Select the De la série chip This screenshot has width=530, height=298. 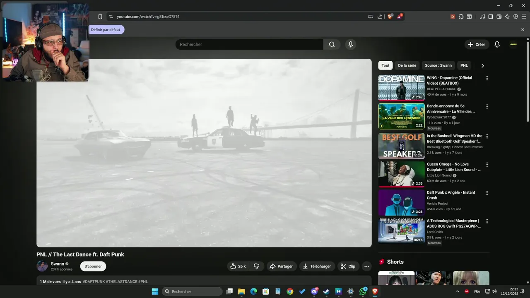[407, 65]
